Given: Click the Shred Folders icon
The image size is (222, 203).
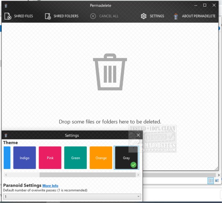Looking at the screenshot, I should 48,16.
